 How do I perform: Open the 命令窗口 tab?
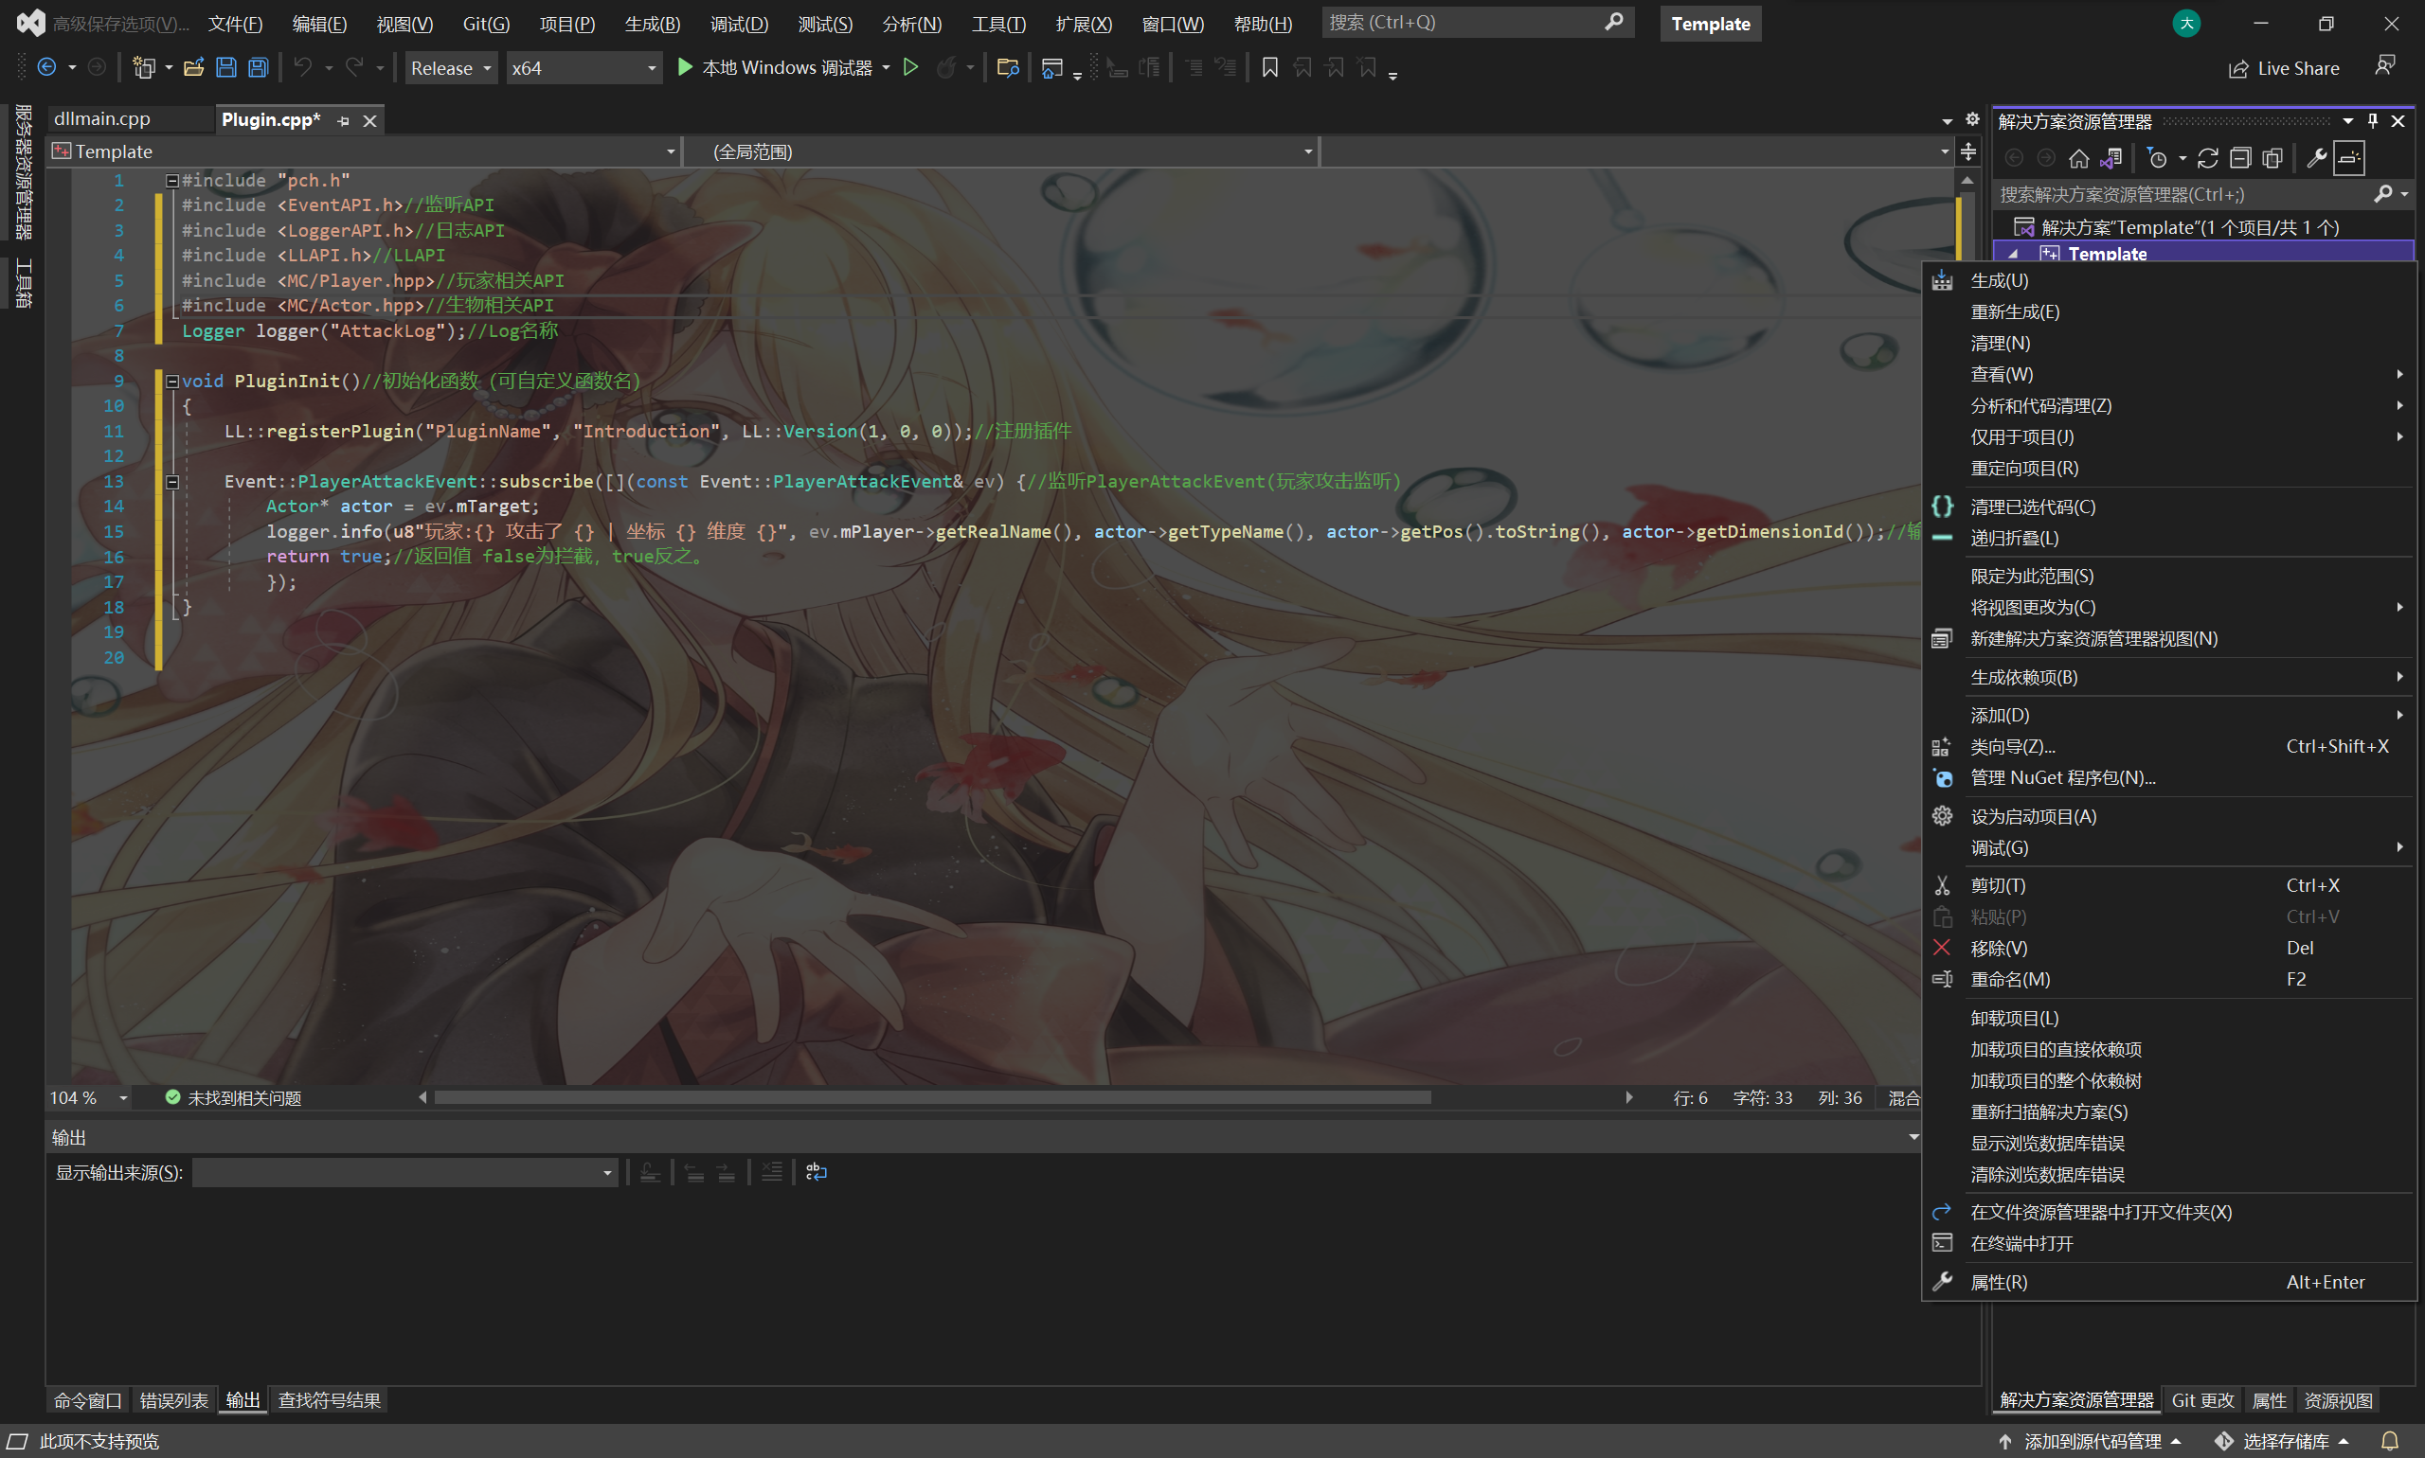tap(87, 1400)
